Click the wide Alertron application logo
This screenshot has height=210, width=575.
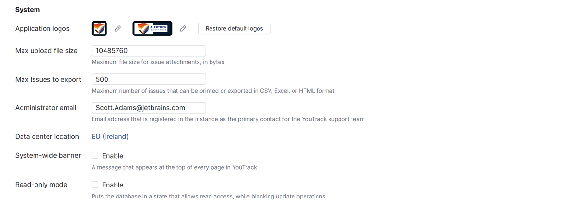pos(153,28)
